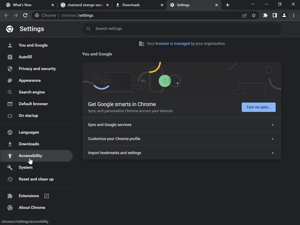The image size is (300, 225).
Task: Click the Turn on sync button
Action: (258, 107)
